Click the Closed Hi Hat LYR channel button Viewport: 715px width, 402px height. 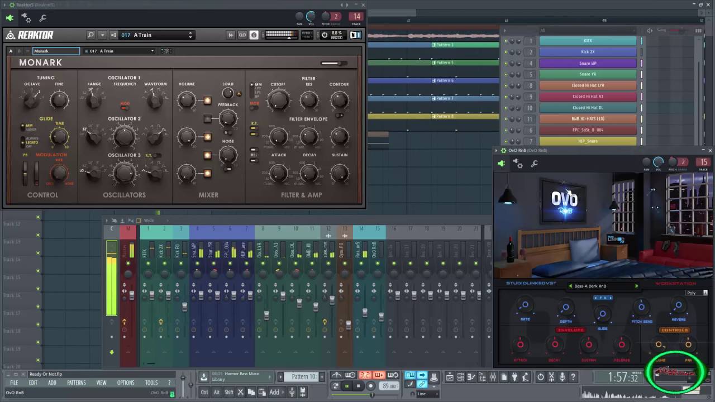pos(588,85)
